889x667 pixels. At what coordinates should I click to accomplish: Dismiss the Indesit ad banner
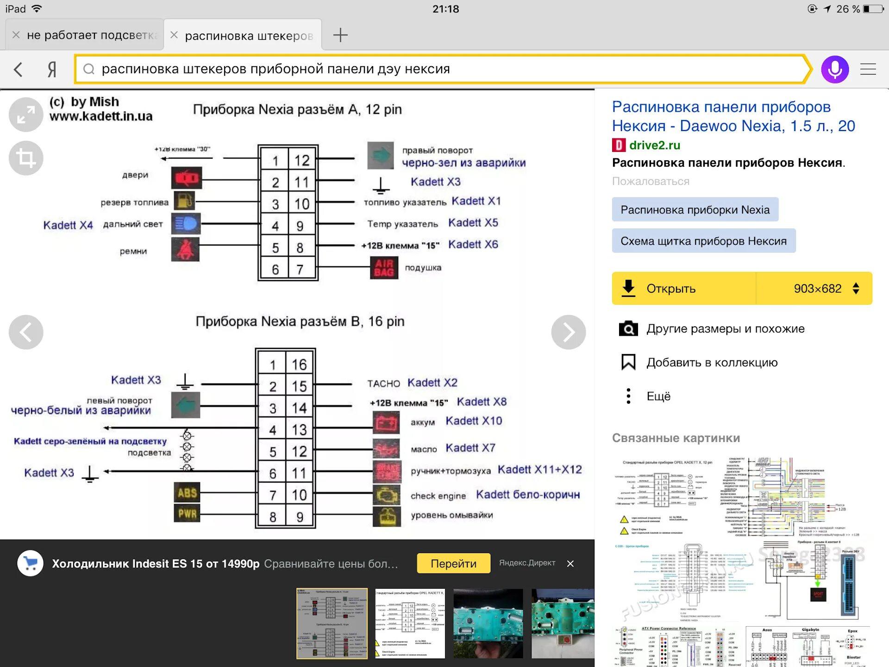(570, 564)
